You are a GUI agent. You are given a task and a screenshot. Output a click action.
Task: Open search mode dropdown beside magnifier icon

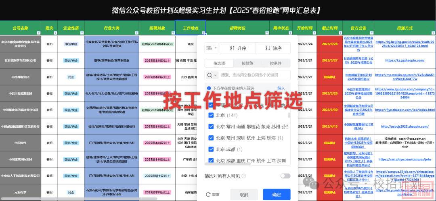(x=212, y=75)
